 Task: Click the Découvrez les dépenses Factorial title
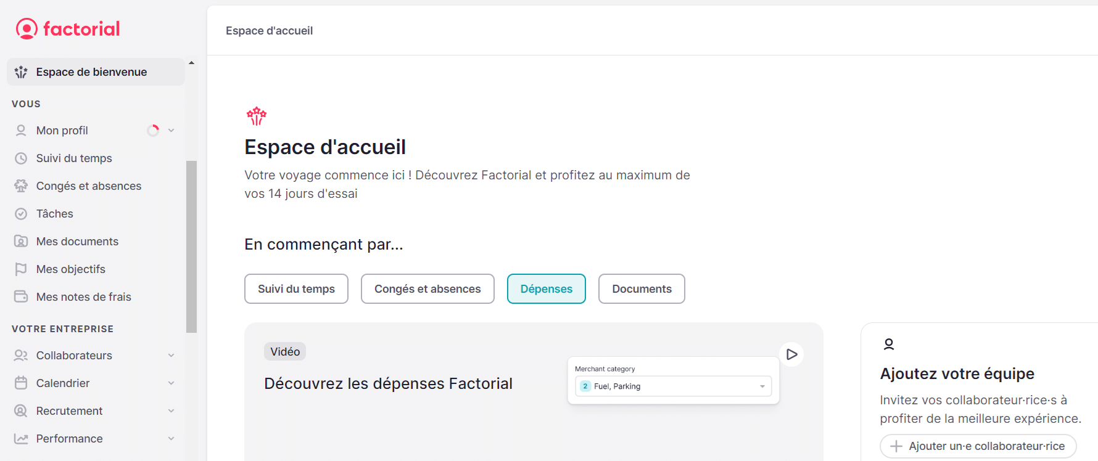pos(389,384)
